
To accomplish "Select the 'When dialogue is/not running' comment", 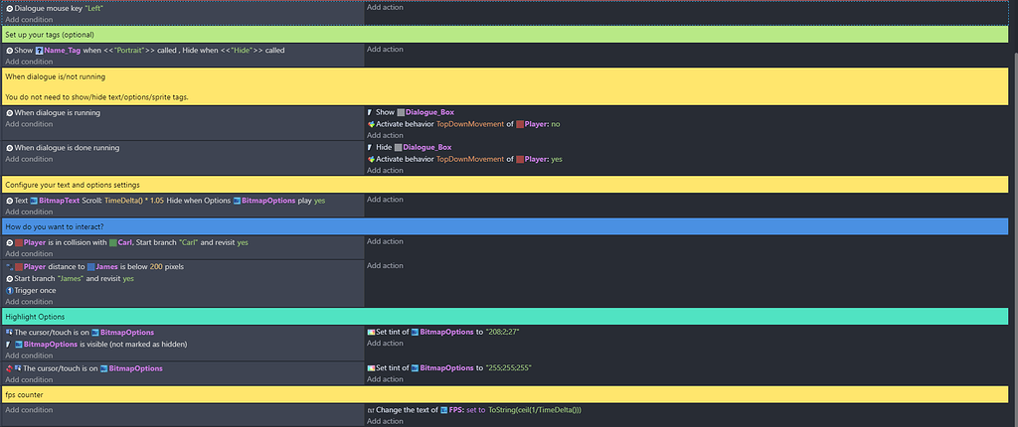I will [504, 87].
